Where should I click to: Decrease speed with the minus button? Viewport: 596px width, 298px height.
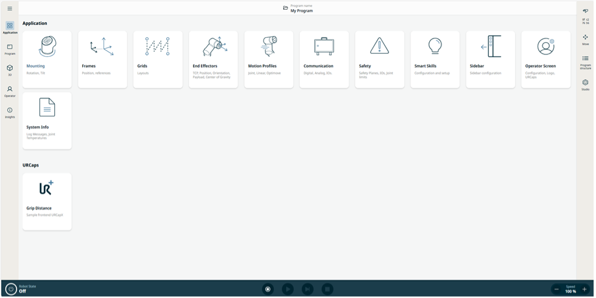556,289
